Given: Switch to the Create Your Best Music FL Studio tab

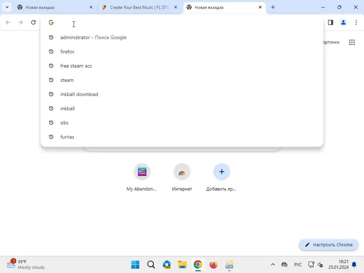Looking at the screenshot, I should pos(139,7).
